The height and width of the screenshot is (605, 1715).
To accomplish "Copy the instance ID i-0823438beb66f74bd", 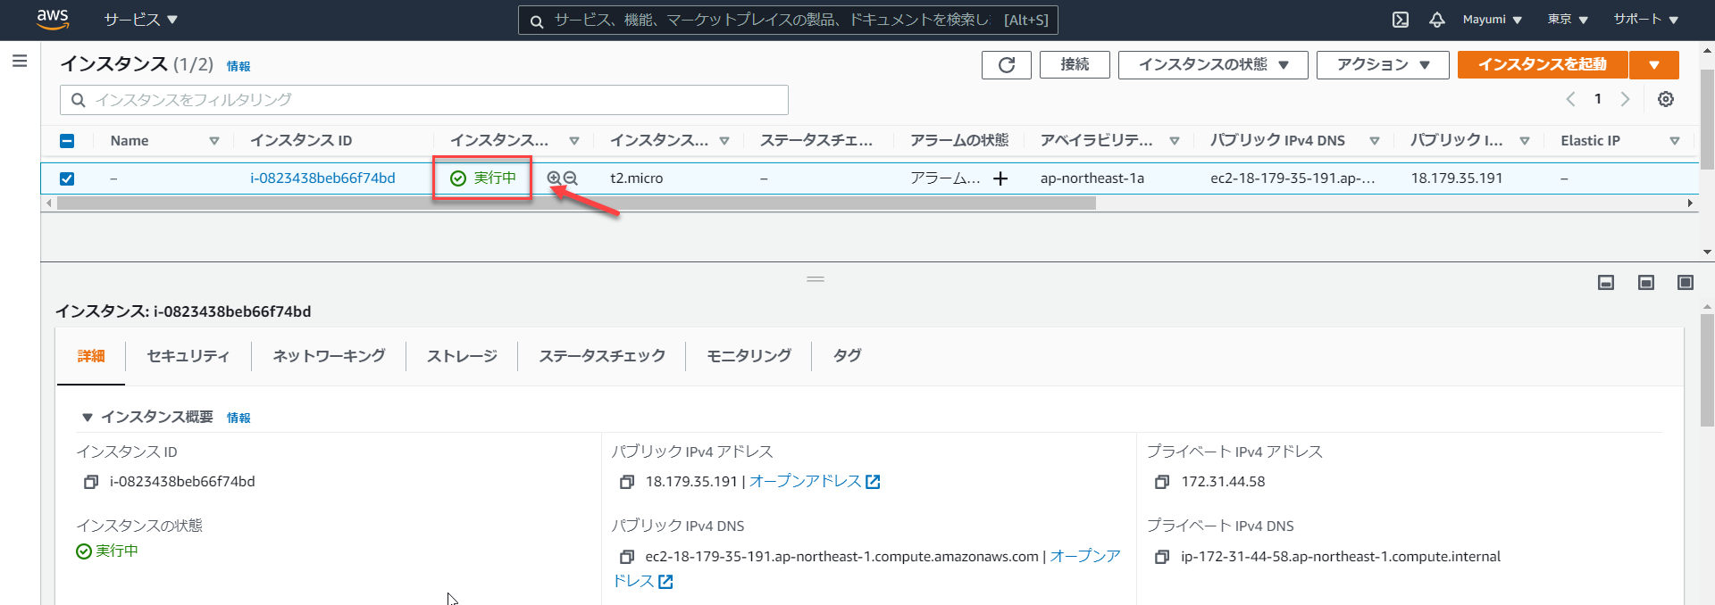I will [x=91, y=482].
